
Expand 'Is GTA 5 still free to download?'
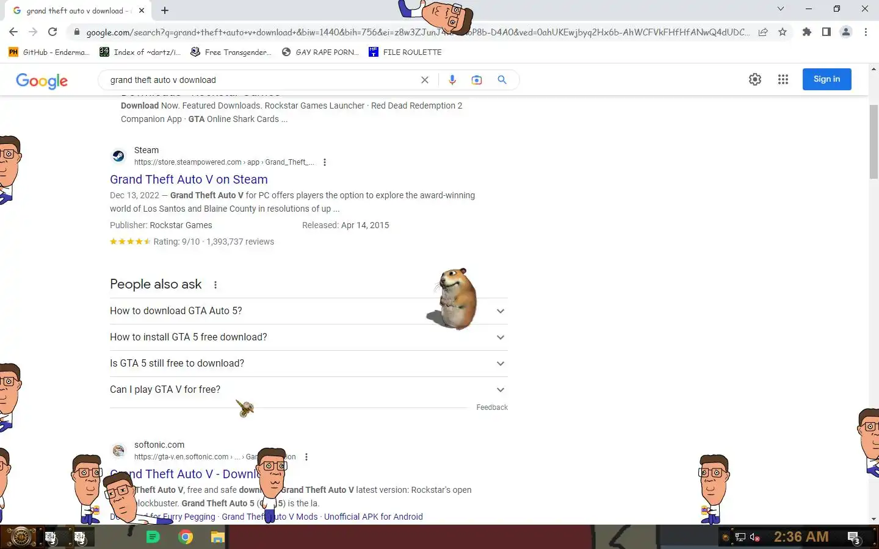click(309, 364)
